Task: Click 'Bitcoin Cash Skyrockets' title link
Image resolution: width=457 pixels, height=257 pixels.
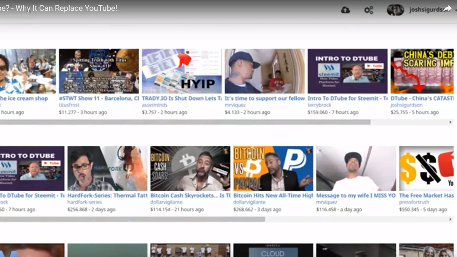Action: pos(190,195)
